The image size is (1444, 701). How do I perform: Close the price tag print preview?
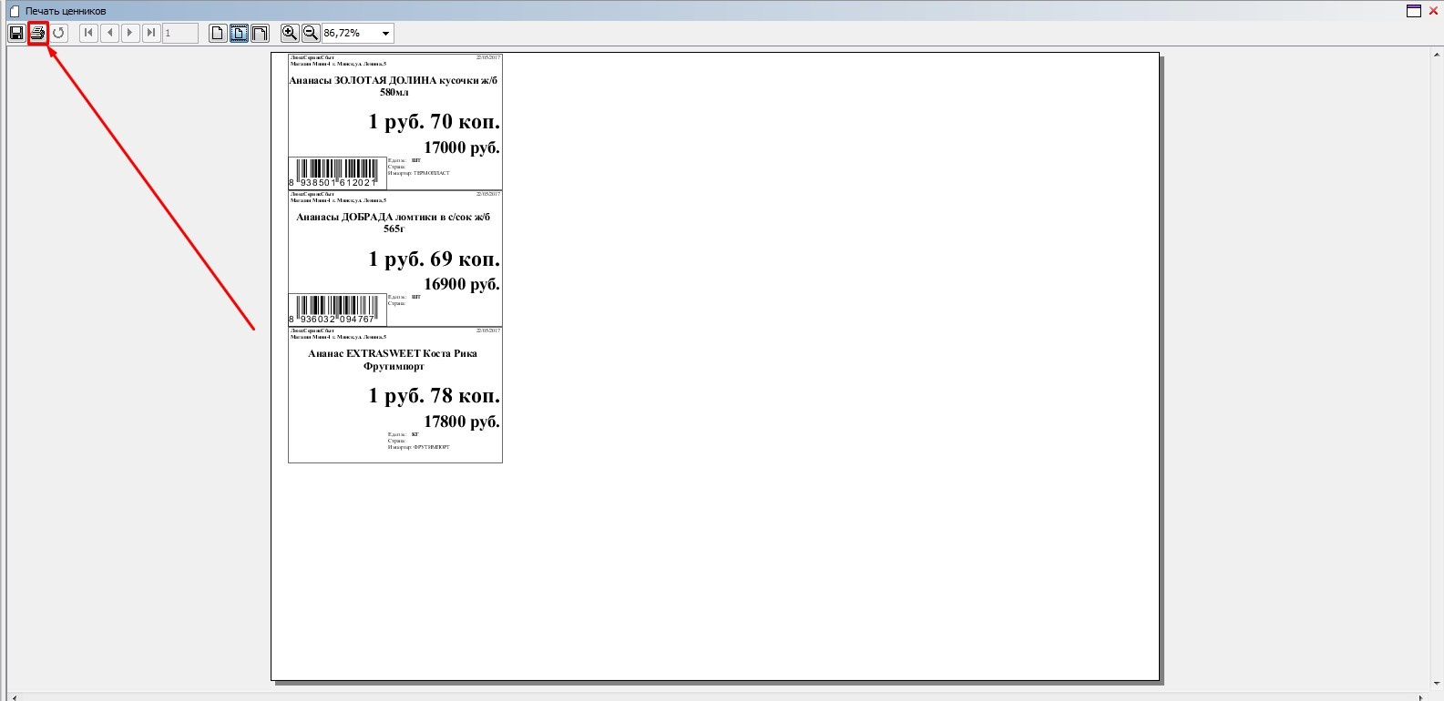1433,11
